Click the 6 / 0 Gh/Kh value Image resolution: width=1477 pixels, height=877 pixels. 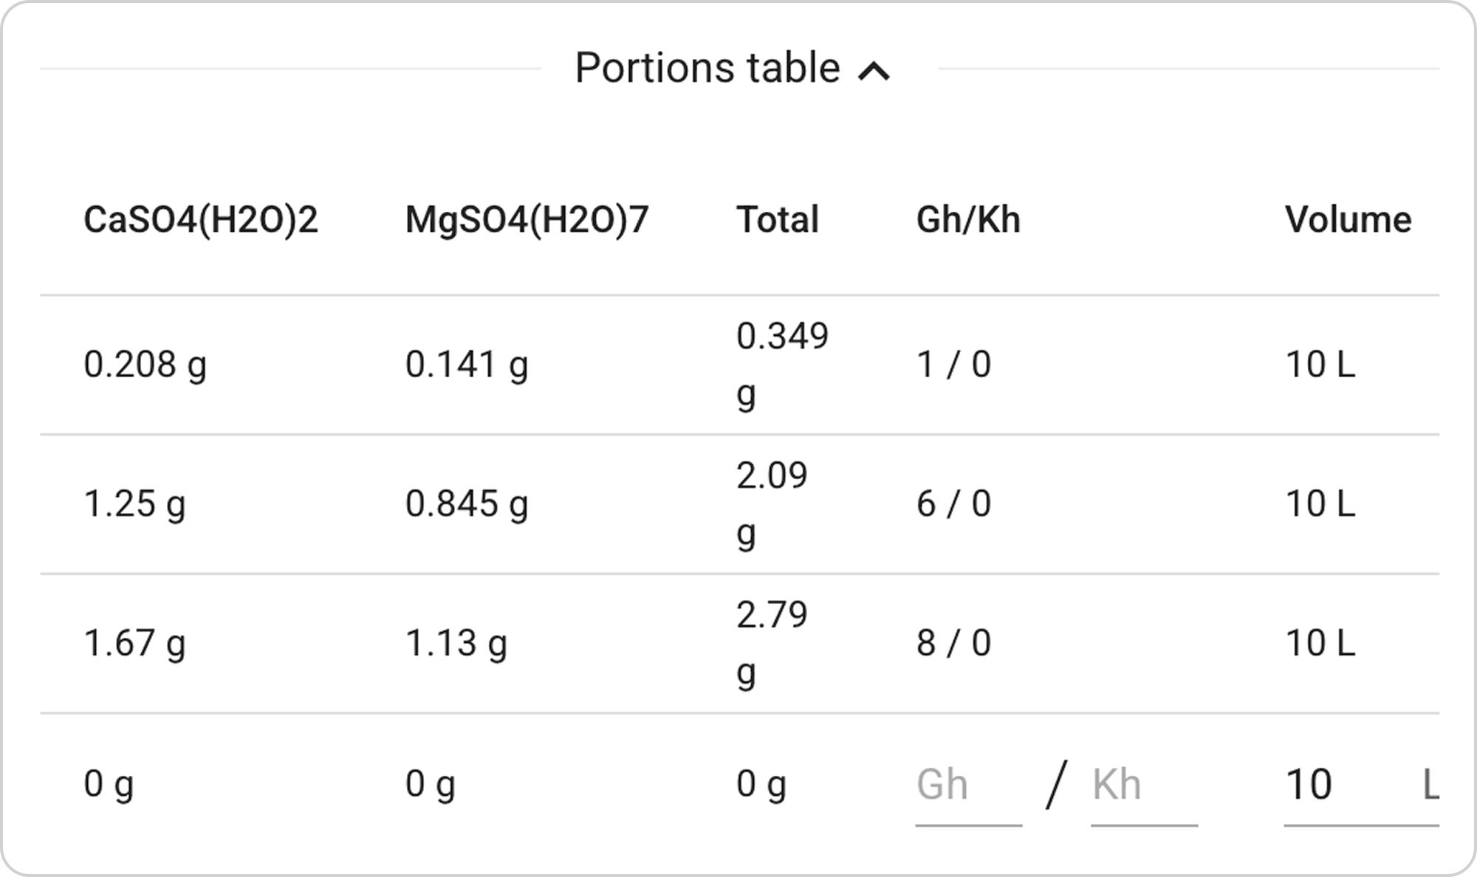(x=953, y=504)
